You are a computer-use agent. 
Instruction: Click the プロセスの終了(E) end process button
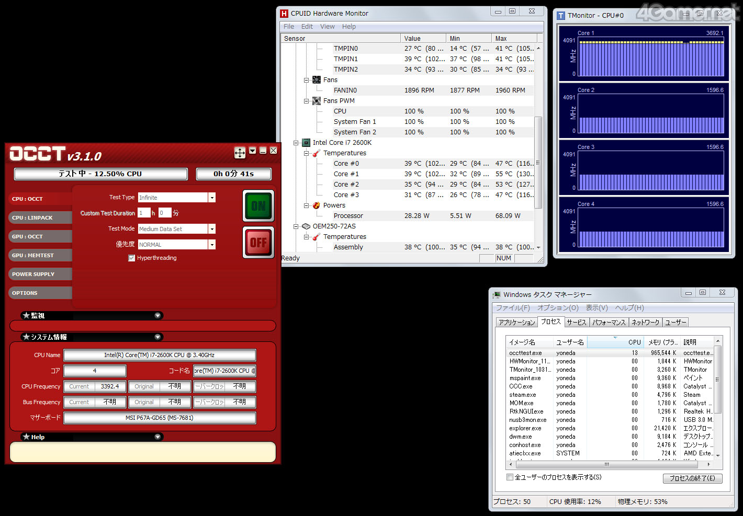692,478
